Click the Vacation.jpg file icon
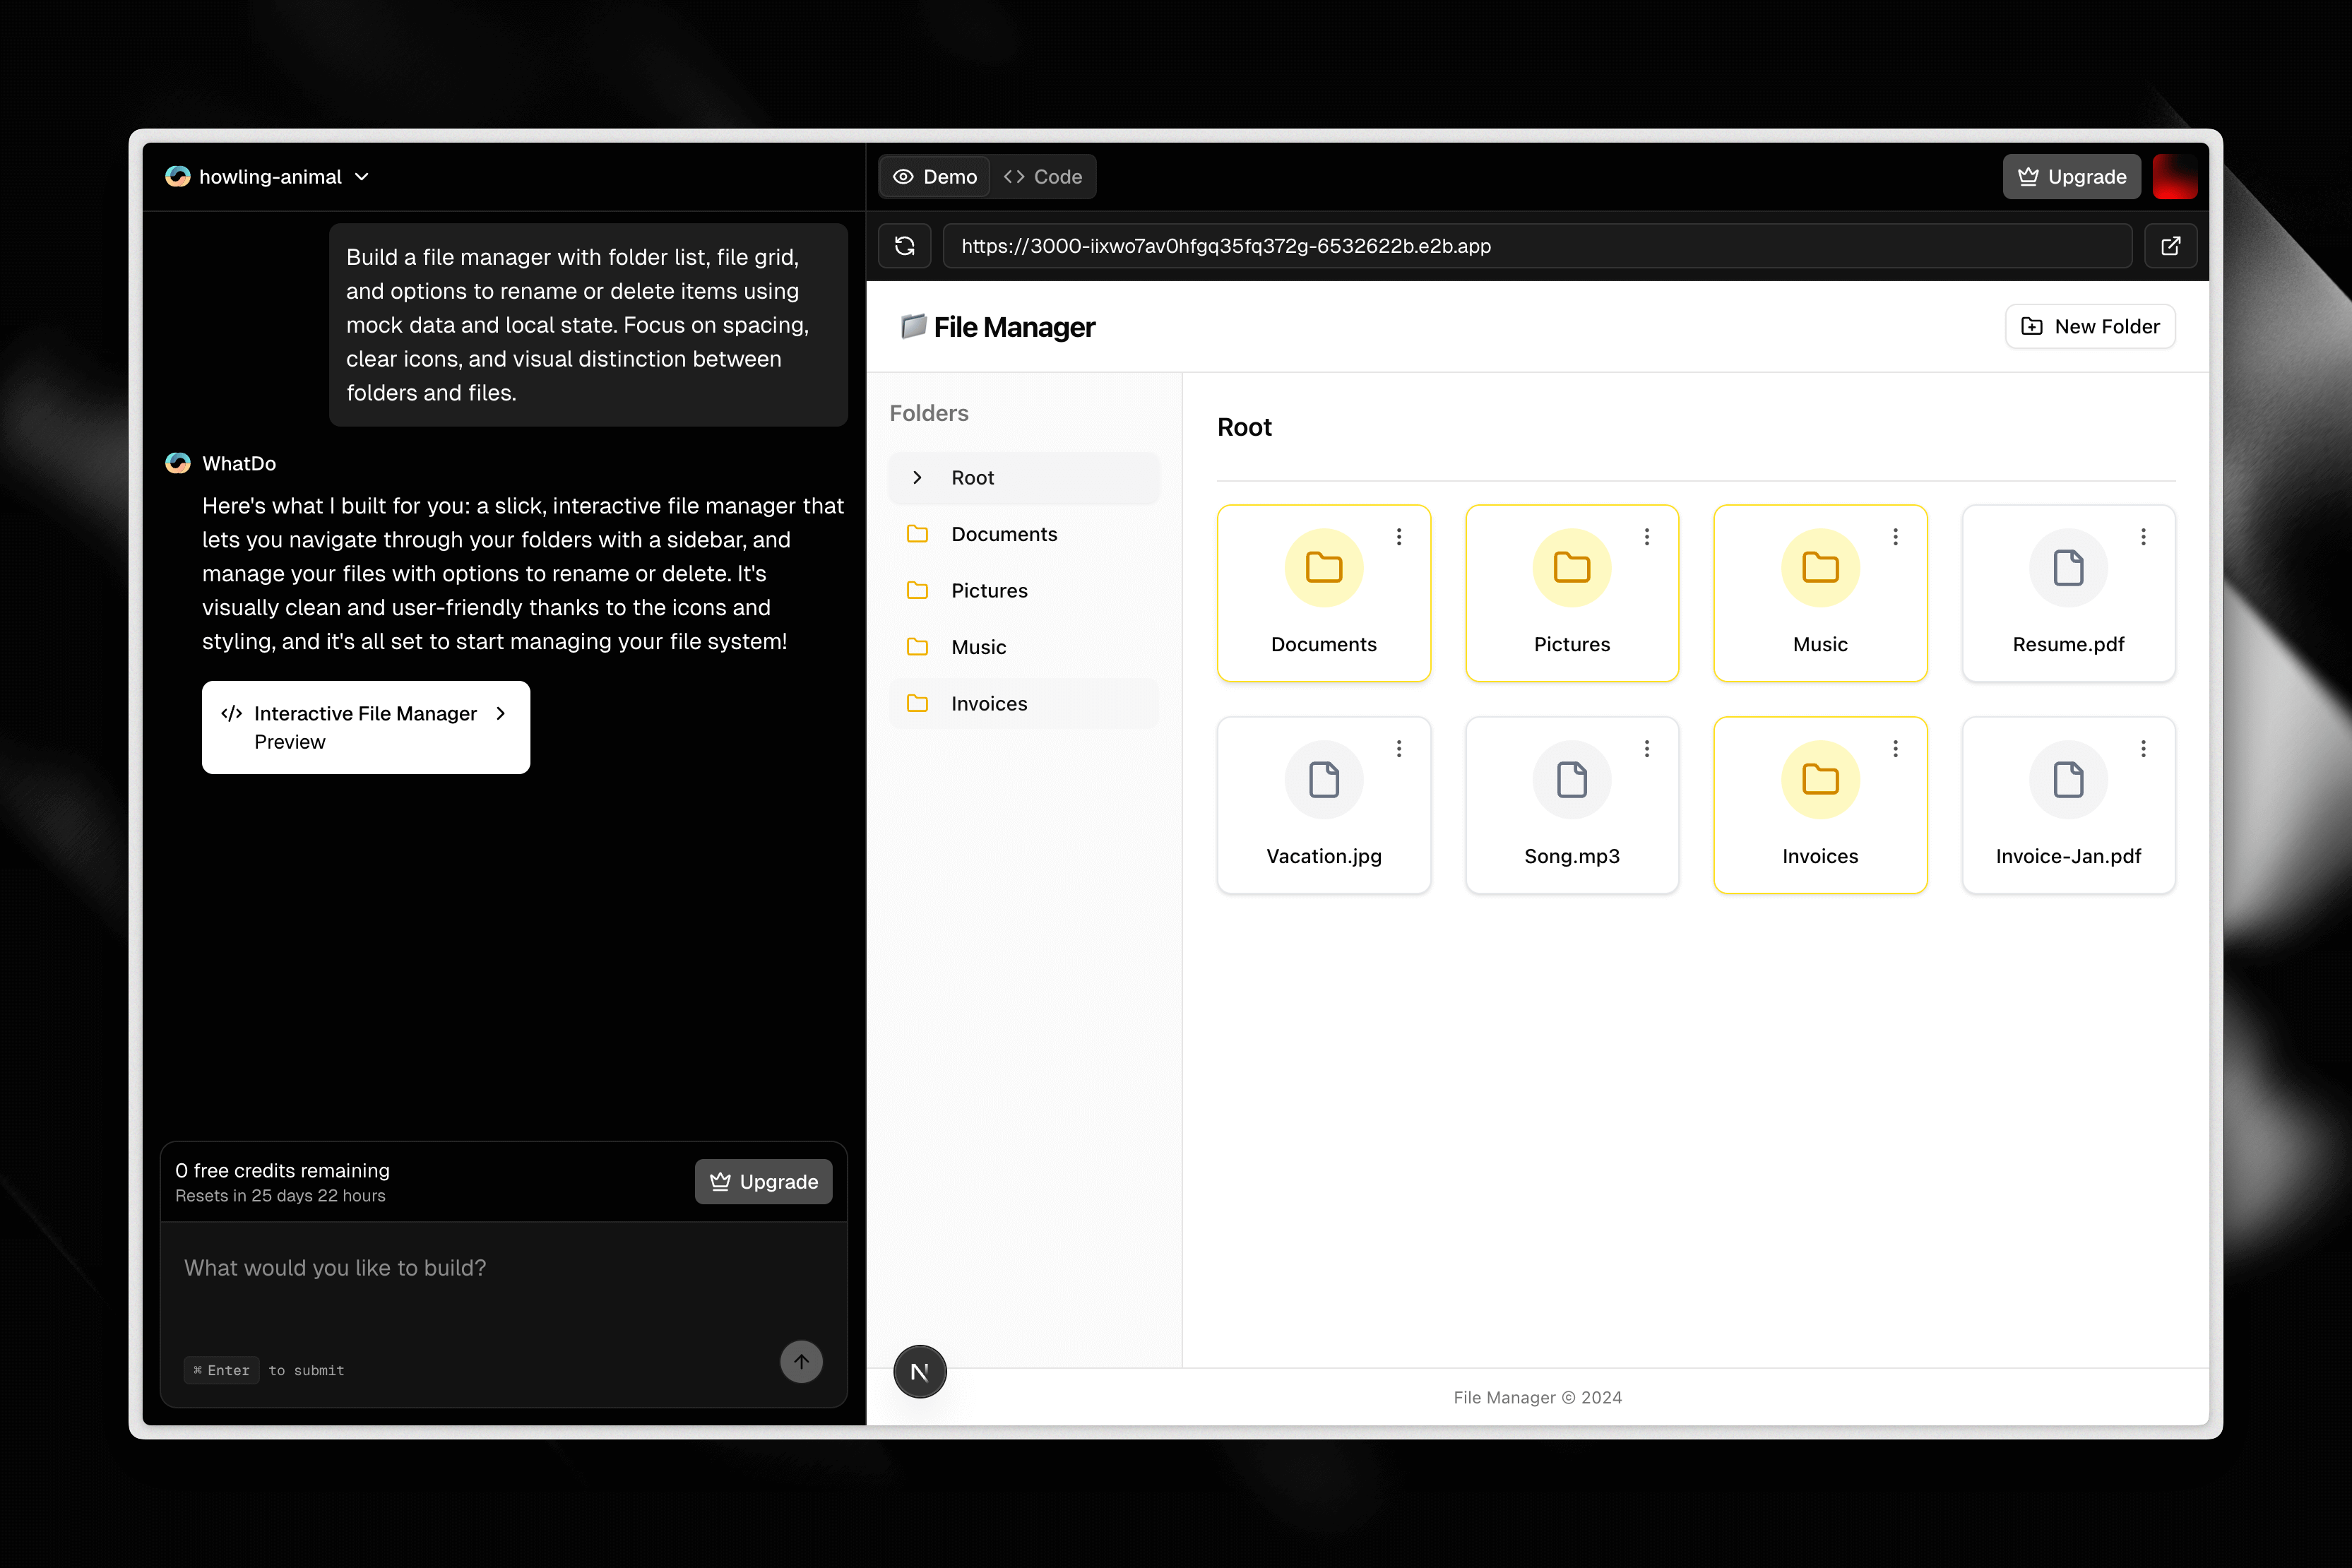Viewport: 2352px width, 1568px height. [x=1324, y=779]
